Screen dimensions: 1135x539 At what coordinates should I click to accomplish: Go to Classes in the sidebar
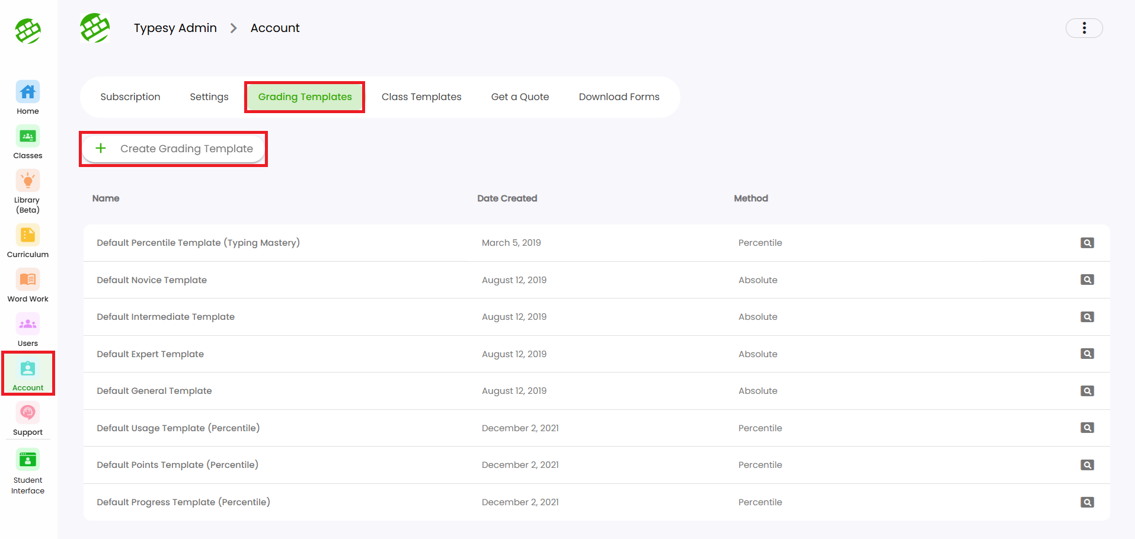pos(28,137)
